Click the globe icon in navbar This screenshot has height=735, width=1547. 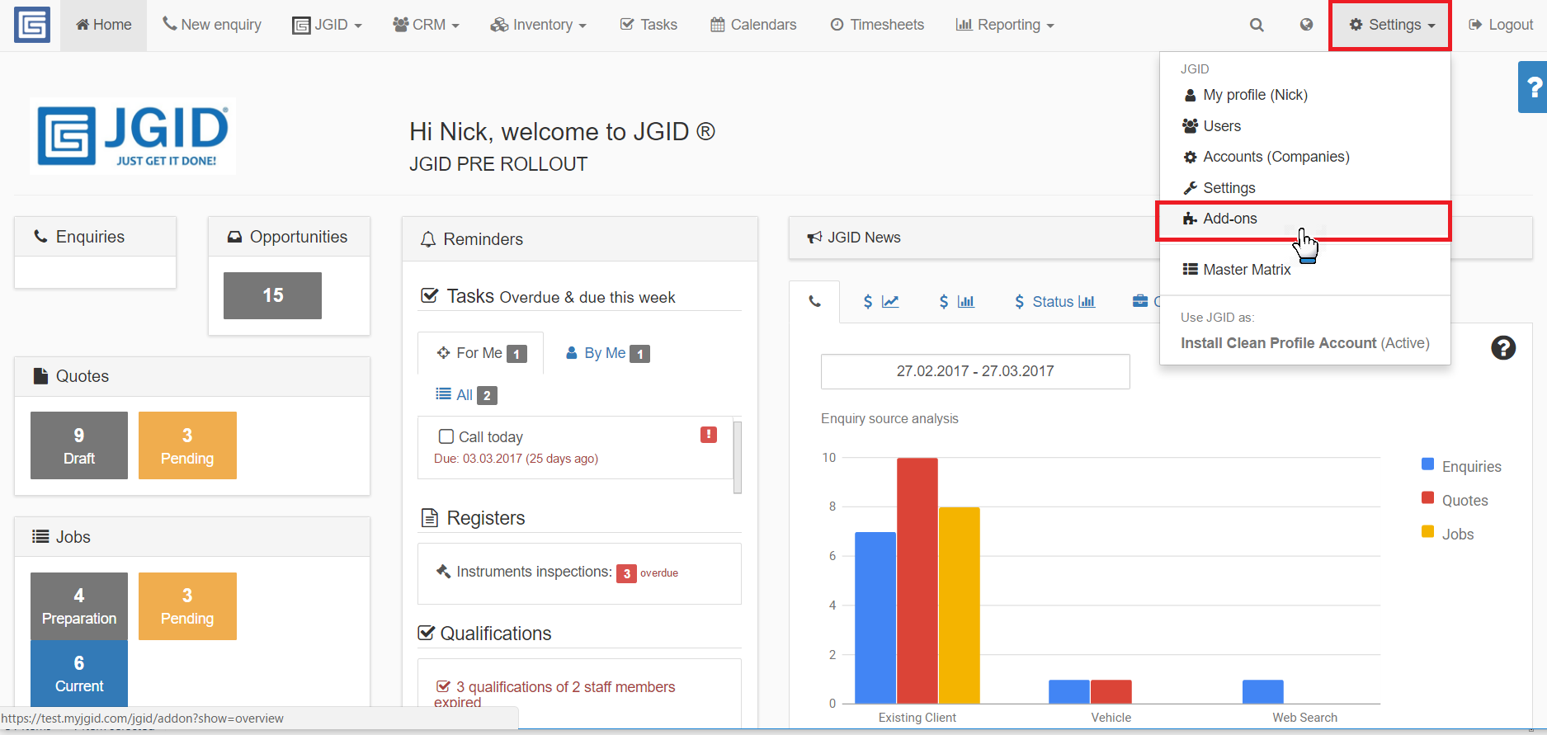tap(1306, 25)
